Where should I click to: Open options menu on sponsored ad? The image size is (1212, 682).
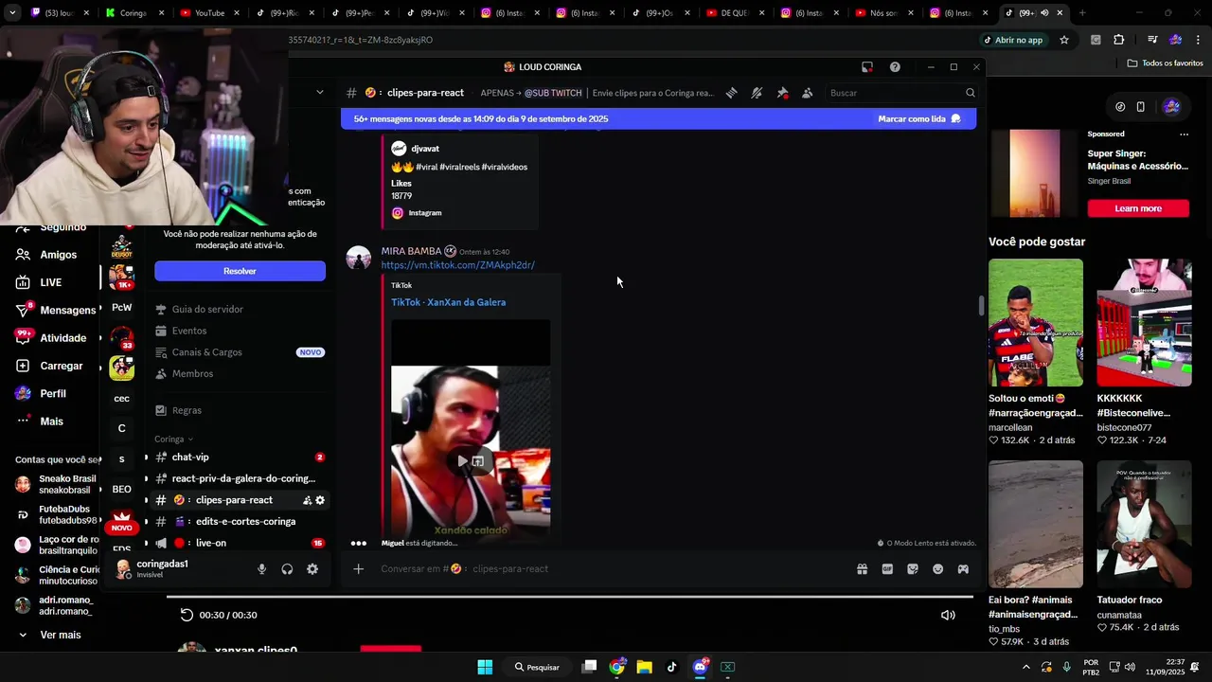tap(1184, 135)
